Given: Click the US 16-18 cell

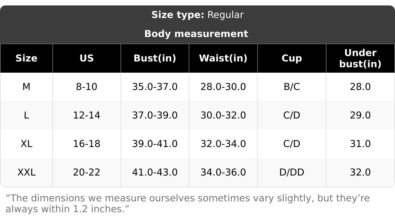Looking at the screenshot, I should [x=87, y=144].
